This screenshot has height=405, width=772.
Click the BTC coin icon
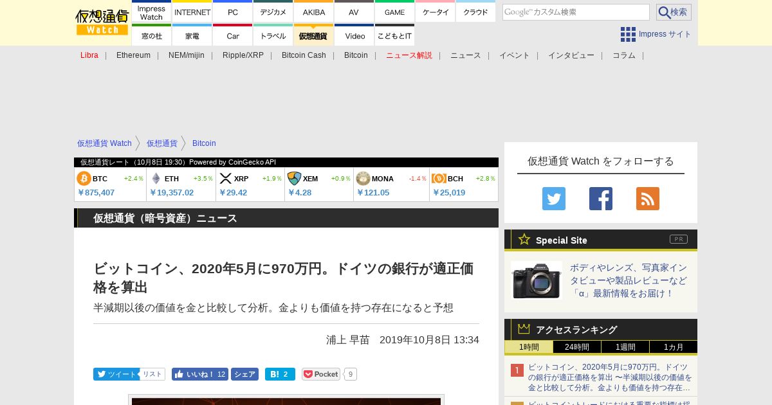coord(84,178)
